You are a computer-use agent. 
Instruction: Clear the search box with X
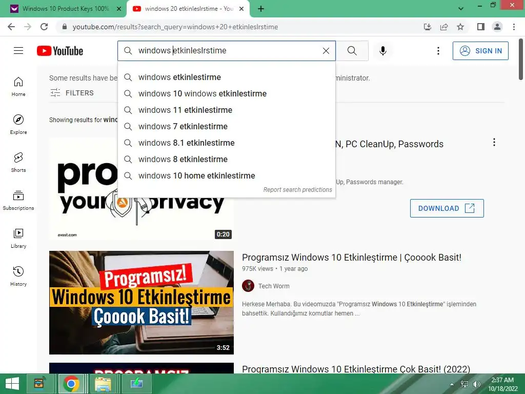pos(326,51)
